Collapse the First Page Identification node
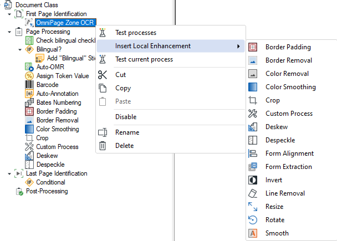The height and width of the screenshot is (241, 337). 9,14
